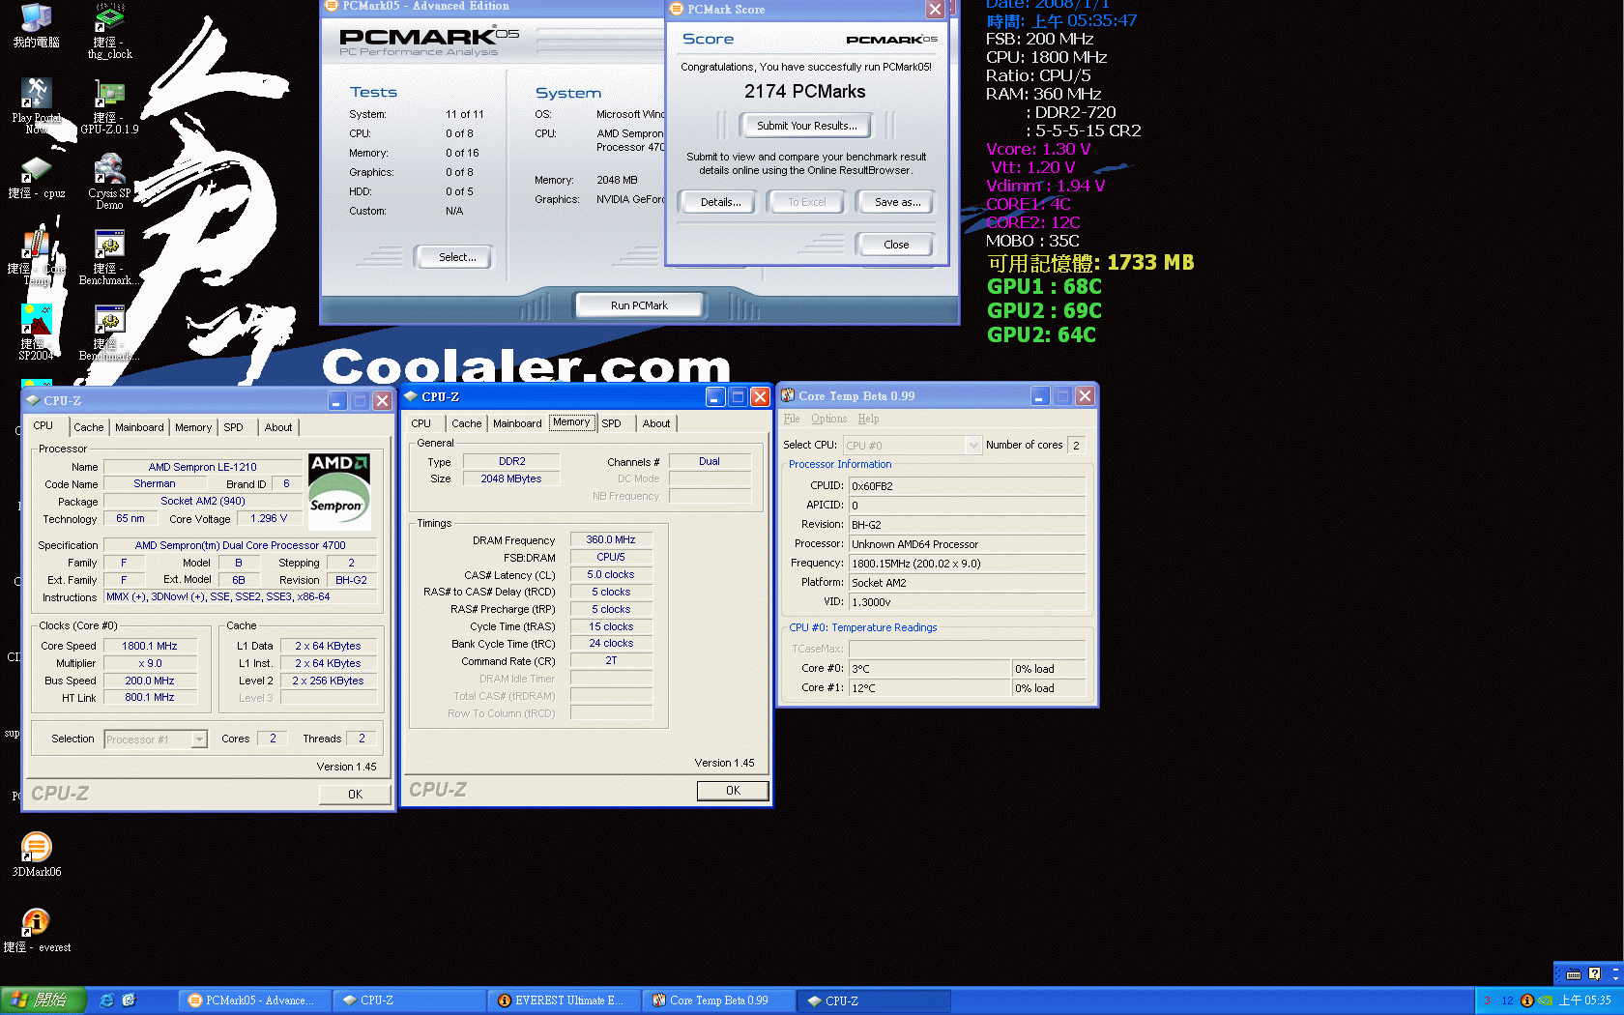Viewport: 1624px width, 1015px height.
Task: Click the Save as... button
Action: click(897, 202)
